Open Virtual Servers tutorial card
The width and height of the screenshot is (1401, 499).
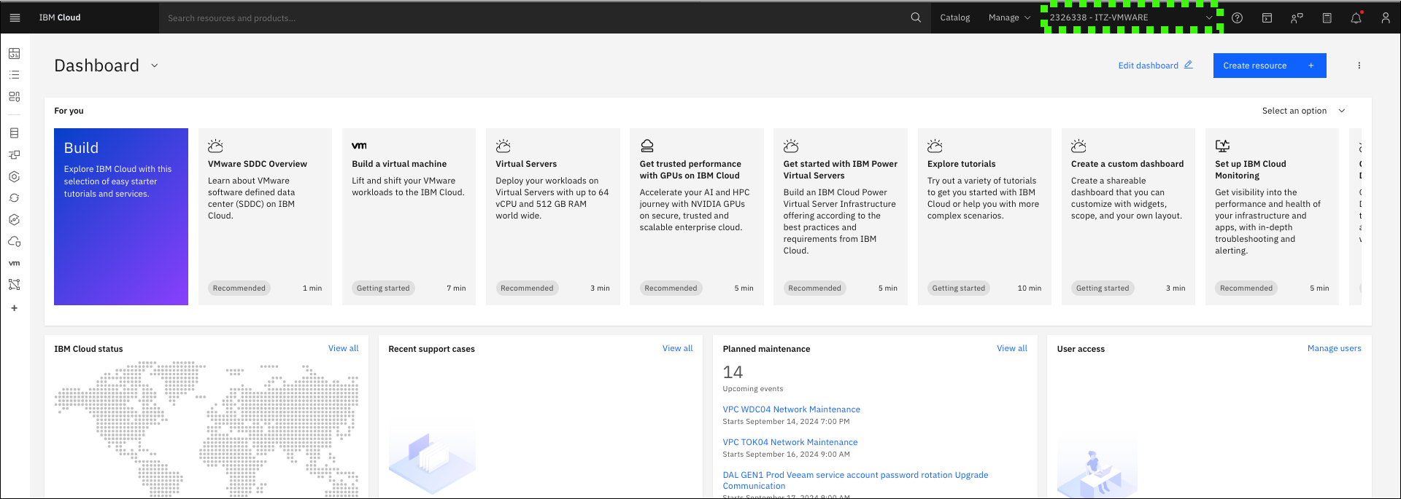coord(553,216)
